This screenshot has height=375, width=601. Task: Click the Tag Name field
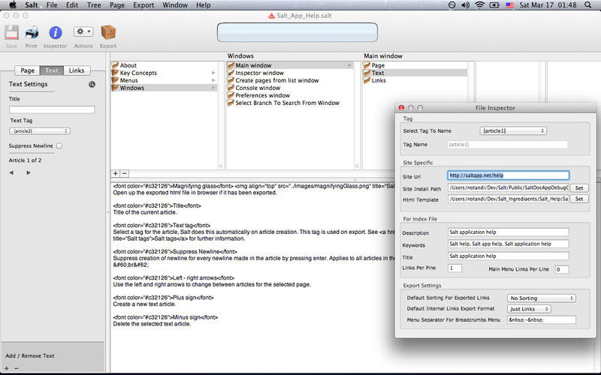tap(508, 144)
